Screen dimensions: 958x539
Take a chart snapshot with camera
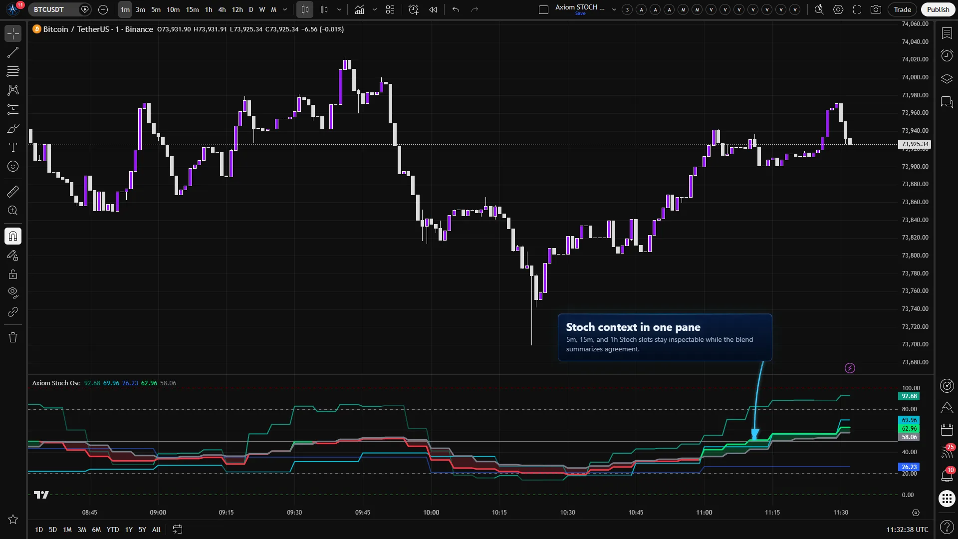click(876, 9)
